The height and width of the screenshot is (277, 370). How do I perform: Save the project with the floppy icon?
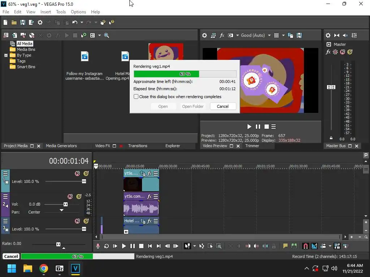[x=23, y=22]
